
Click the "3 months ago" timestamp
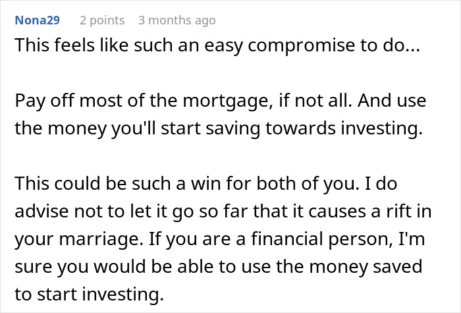point(176,20)
